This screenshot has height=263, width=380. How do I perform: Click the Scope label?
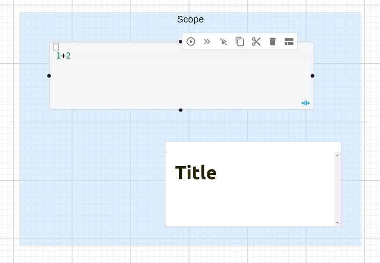coord(190,19)
